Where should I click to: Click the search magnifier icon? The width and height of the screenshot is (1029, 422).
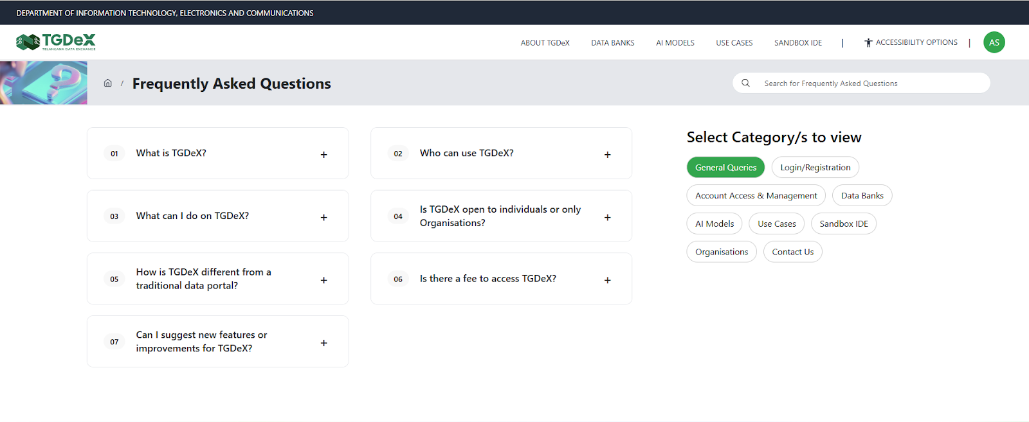coord(745,83)
